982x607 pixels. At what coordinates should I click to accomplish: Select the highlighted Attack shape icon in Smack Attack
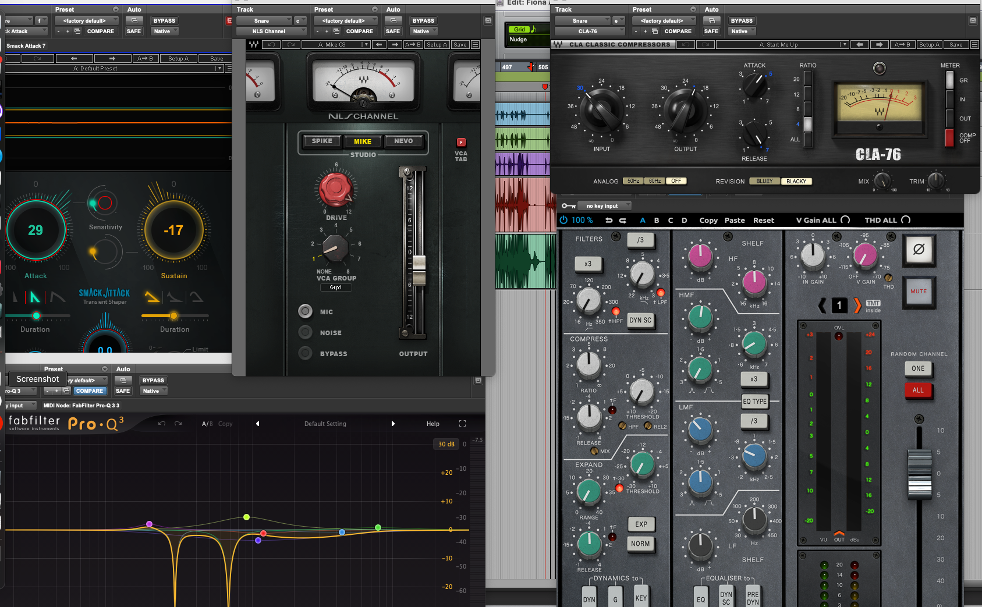click(x=35, y=297)
